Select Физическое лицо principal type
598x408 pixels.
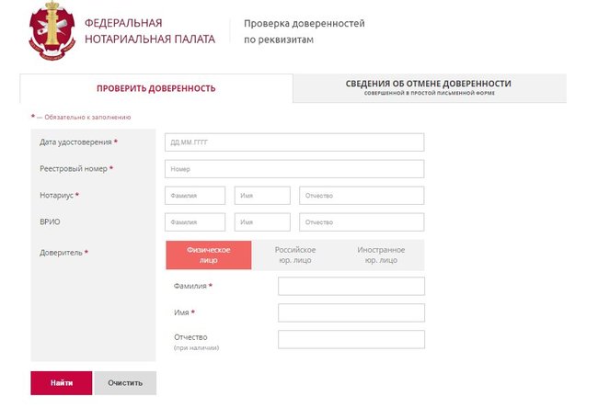pos(208,255)
